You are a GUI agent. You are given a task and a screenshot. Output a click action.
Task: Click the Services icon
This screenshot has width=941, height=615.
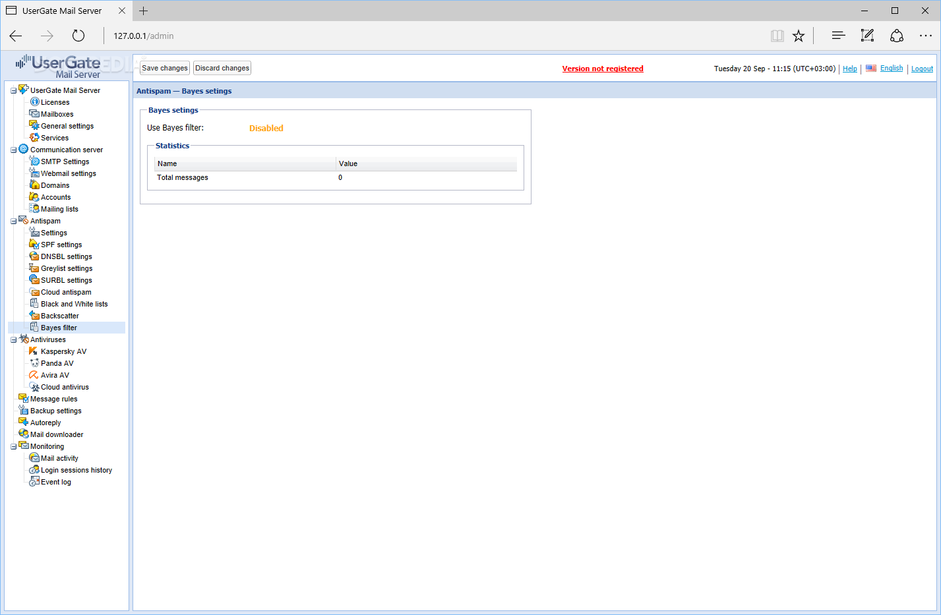click(x=34, y=137)
